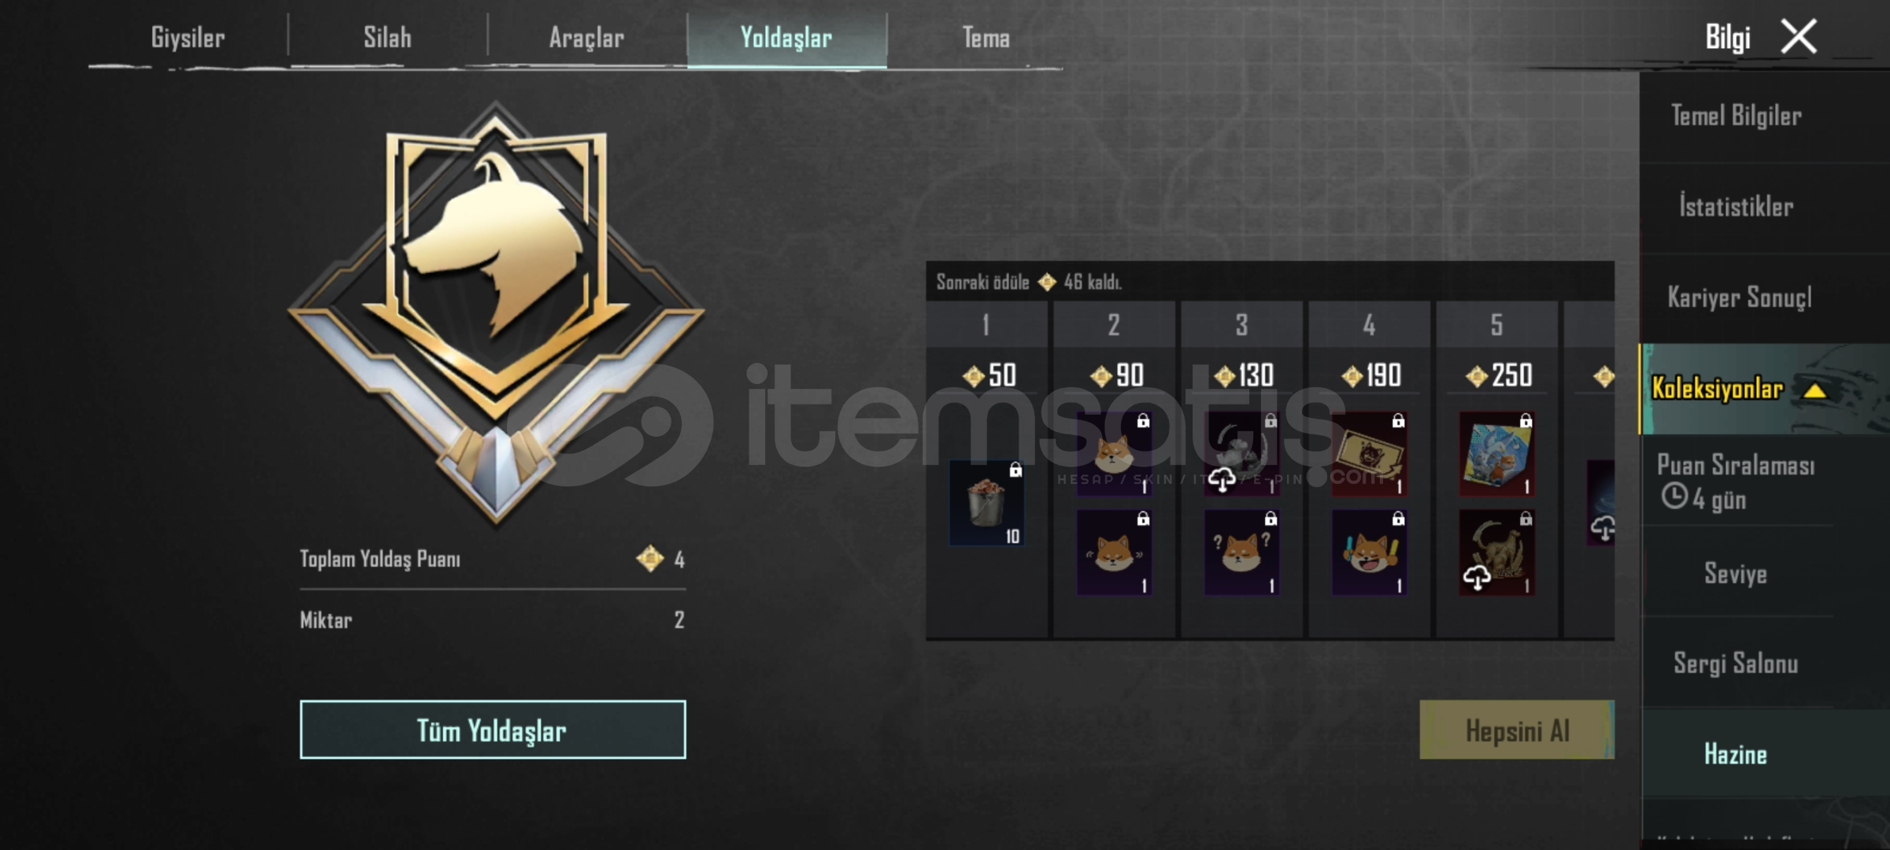This screenshot has width=1890, height=850.
Task: Click the blue companion crate reward under 250
Action: 1496,454
